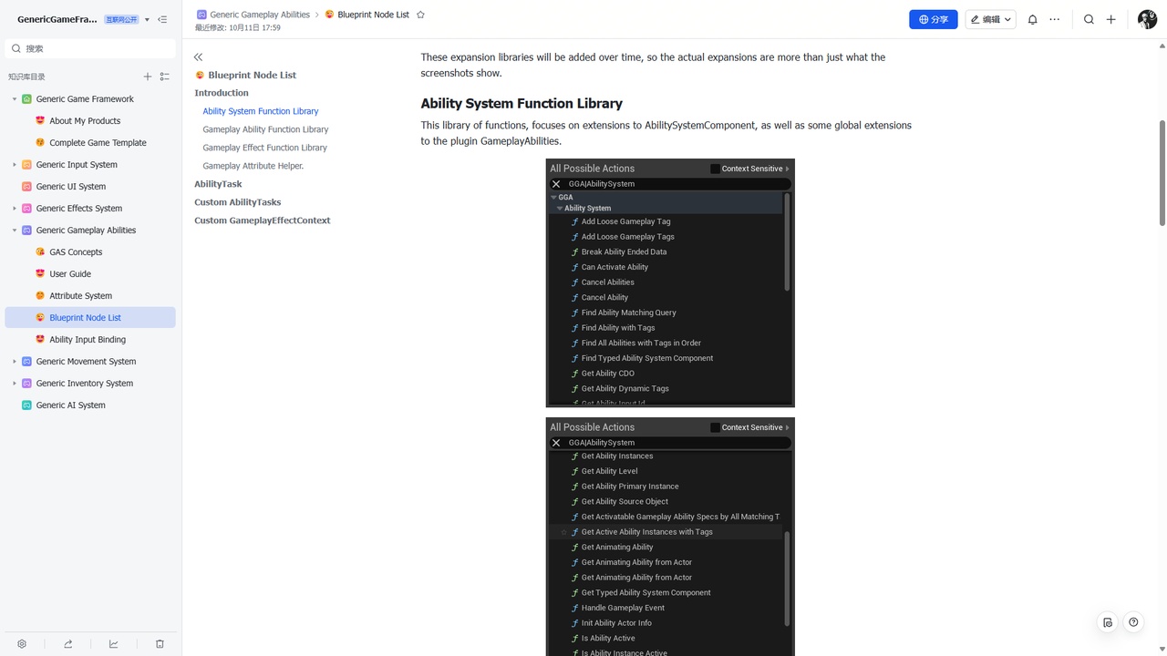Click the page vertical scrollbar thumb
Image resolution: width=1167 pixels, height=656 pixels.
[1162, 173]
